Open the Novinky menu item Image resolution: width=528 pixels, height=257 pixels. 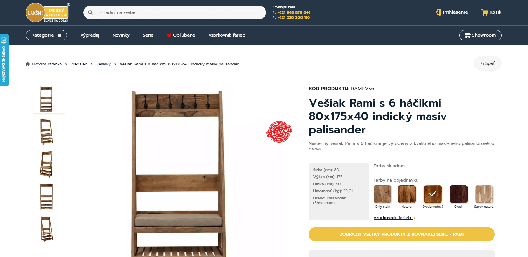(121, 35)
